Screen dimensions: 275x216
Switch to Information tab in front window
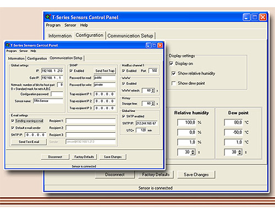(16, 58)
